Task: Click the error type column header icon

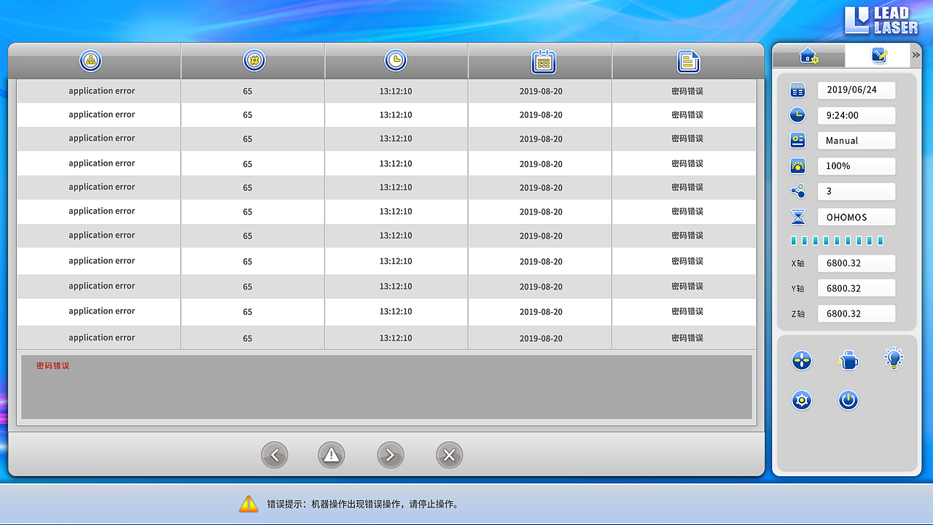Action: click(90, 61)
